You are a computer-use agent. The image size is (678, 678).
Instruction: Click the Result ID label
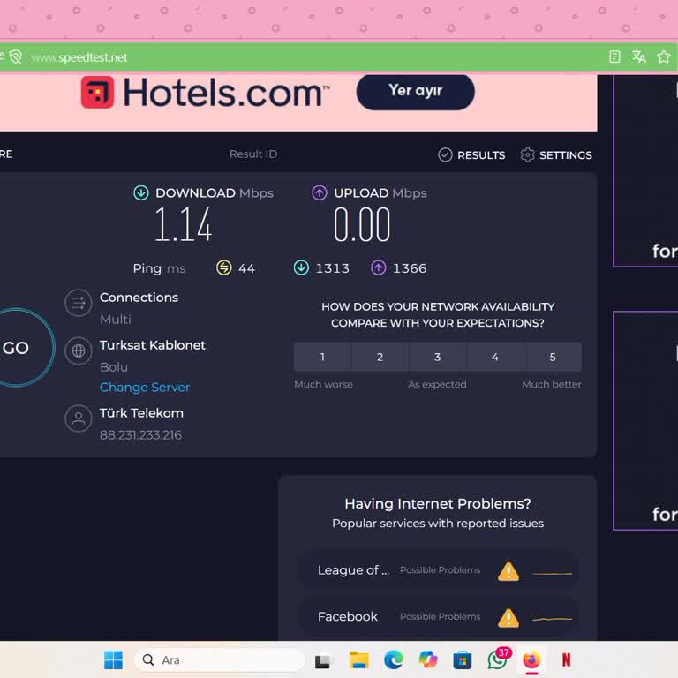tap(253, 154)
